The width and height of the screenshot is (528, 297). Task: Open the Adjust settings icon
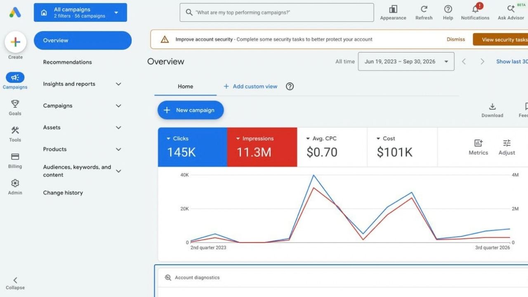pyautogui.click(x=507, y=143)
